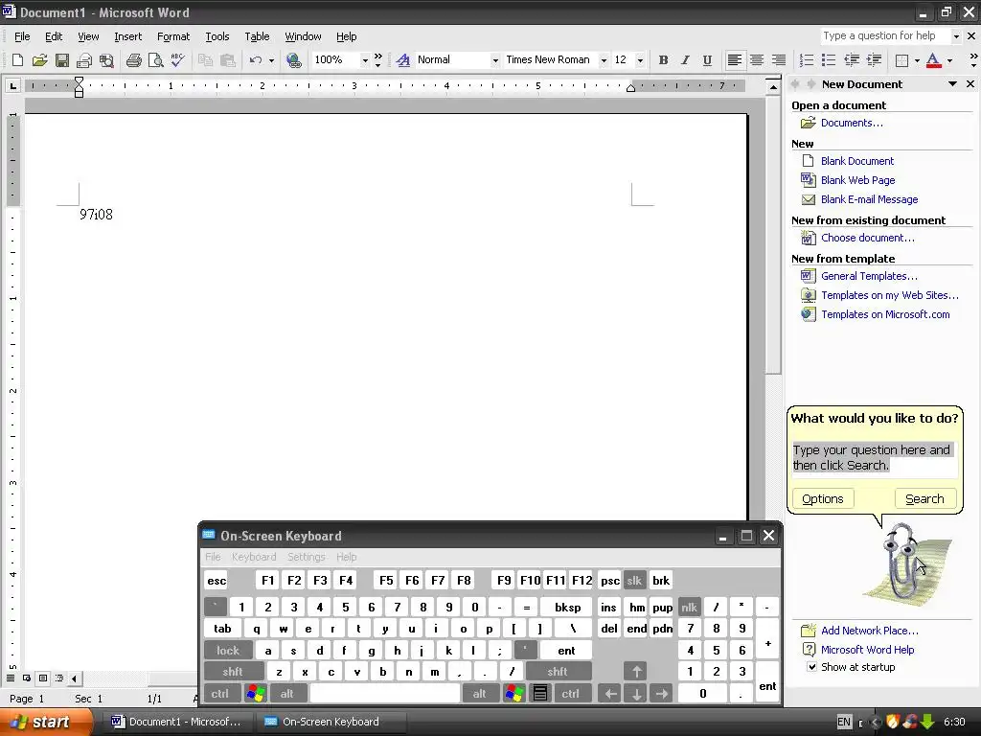The width and height of the screenshot is (981, 736).
Task: Click the Blank Web Page link
Action: (x=857, y=180)
